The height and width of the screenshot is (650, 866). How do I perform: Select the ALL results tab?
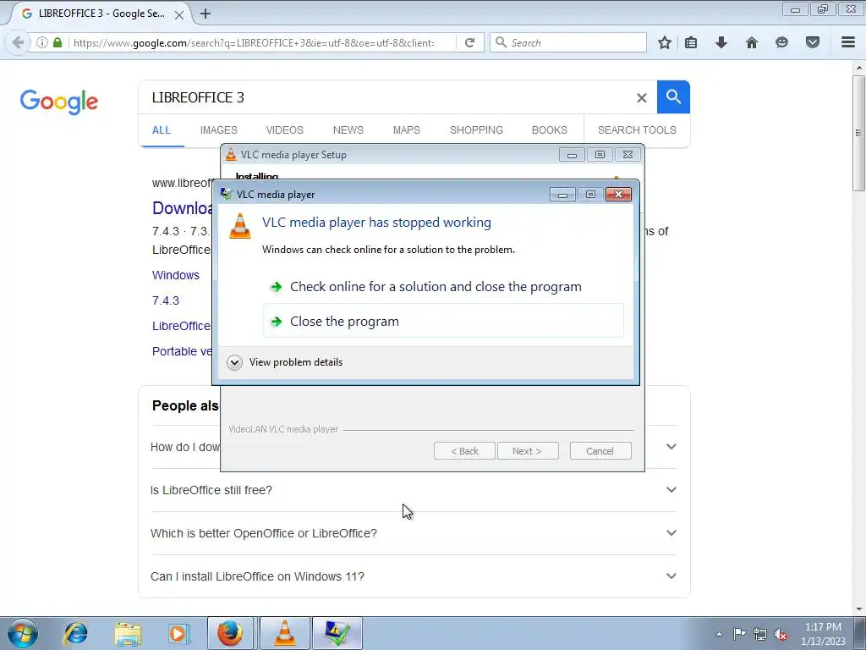(162, 130)
